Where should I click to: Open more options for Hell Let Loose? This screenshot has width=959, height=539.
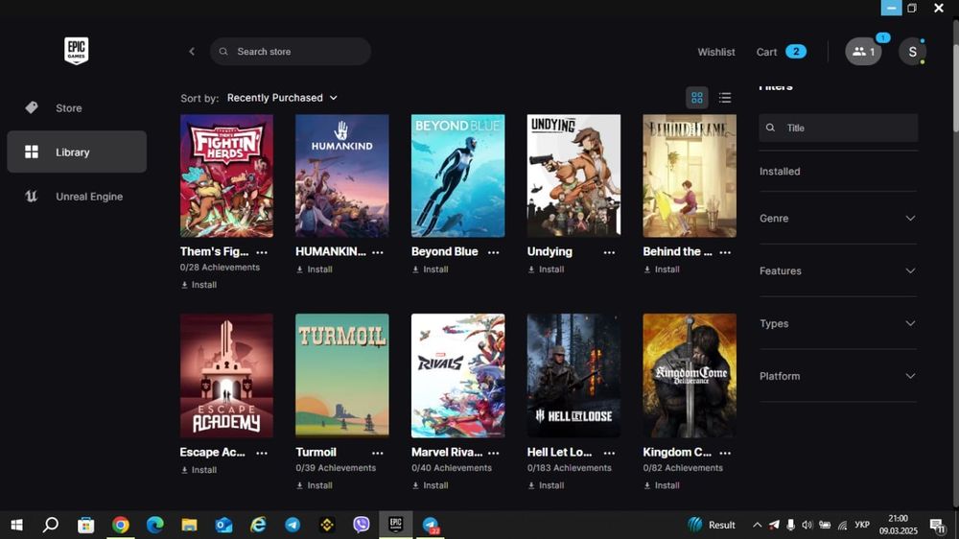(609, 453)
